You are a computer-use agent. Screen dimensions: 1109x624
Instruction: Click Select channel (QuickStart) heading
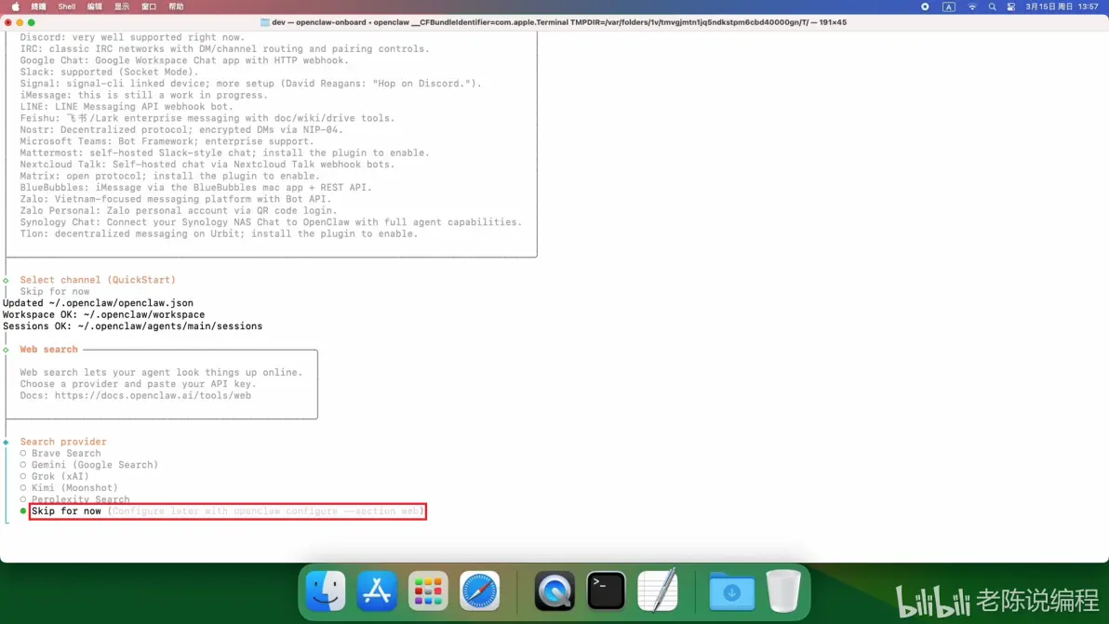click(x=98, y=280)
